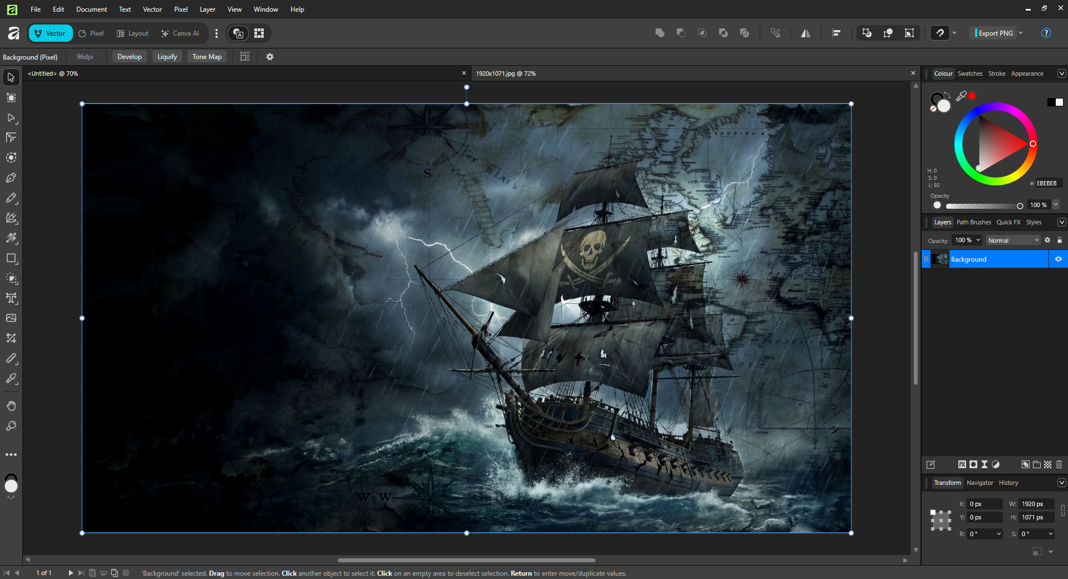Viewport: 1068px width, 579px height.
Task: Add a mask layer icon
Action: click(973, 465)
